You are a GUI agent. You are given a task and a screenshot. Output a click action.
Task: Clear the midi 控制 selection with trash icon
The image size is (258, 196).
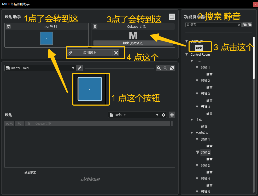click(x=8, y=26)
